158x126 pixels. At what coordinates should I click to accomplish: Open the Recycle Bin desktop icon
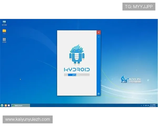pos(4,40)
